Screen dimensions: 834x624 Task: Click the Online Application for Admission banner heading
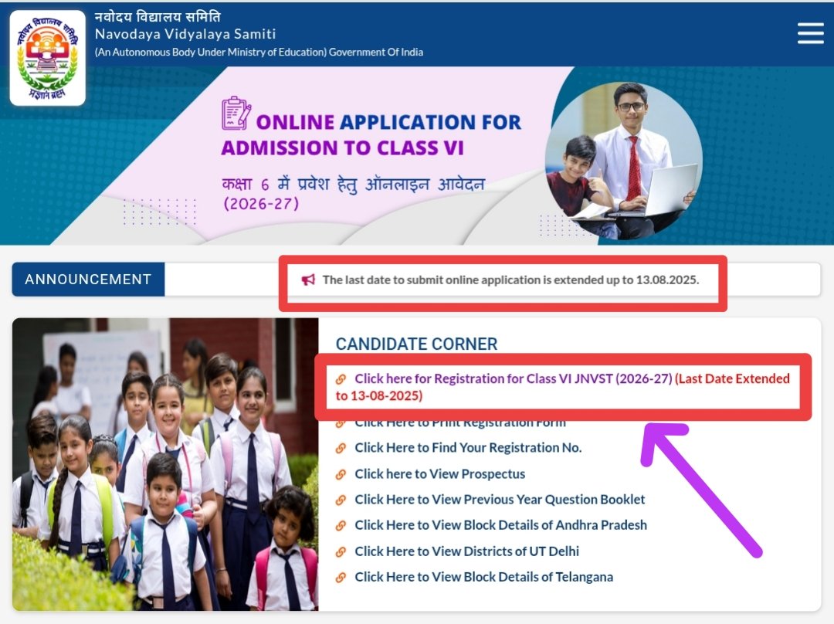[x=371, y=134]
